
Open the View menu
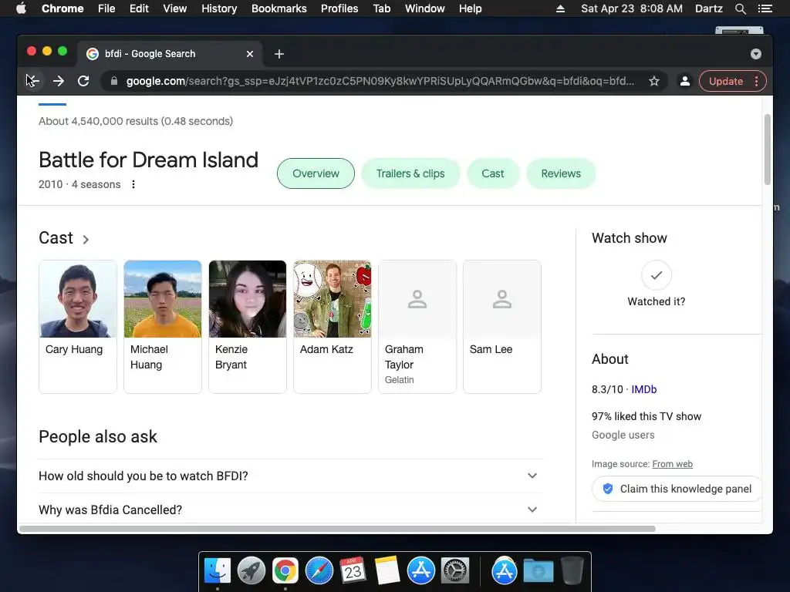(x=175, y=8)
